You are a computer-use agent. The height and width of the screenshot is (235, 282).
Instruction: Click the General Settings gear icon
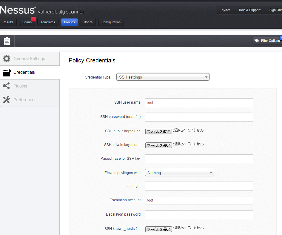[7, 59]
